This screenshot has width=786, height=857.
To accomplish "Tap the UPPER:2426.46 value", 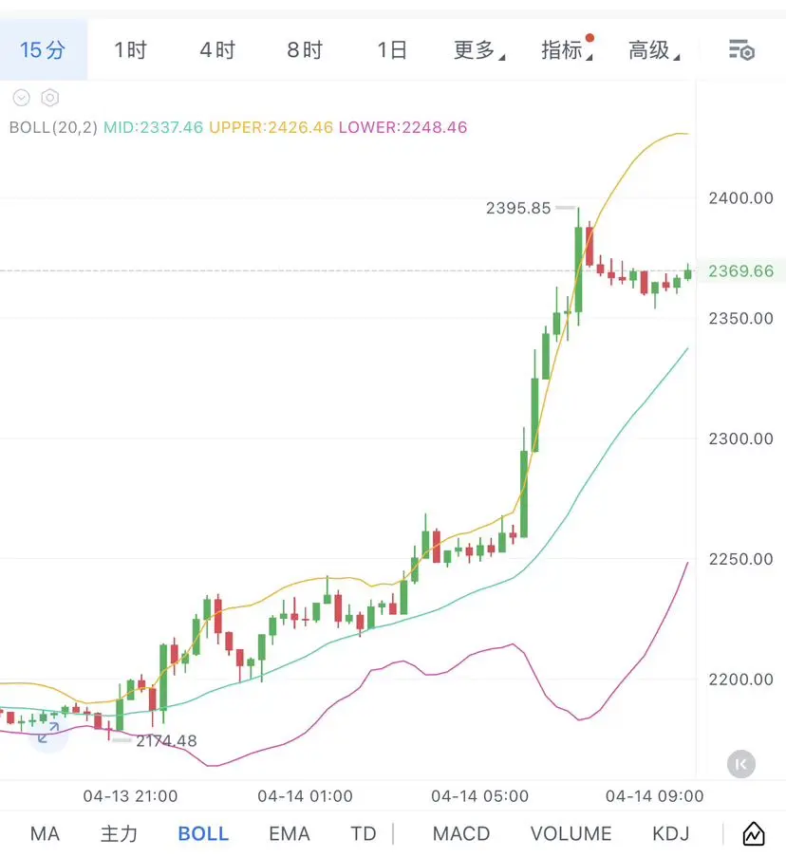I will [271, 127].
